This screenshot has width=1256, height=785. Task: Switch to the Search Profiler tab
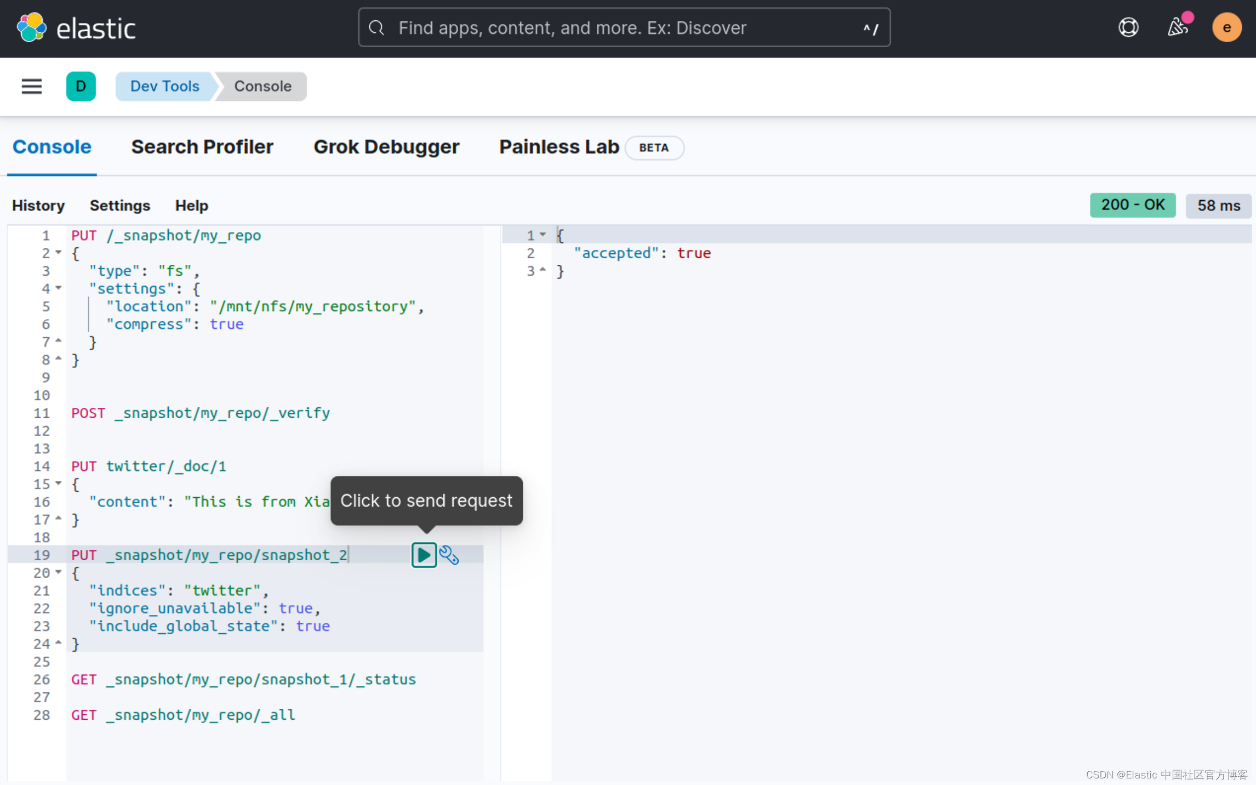click(202, 146)
